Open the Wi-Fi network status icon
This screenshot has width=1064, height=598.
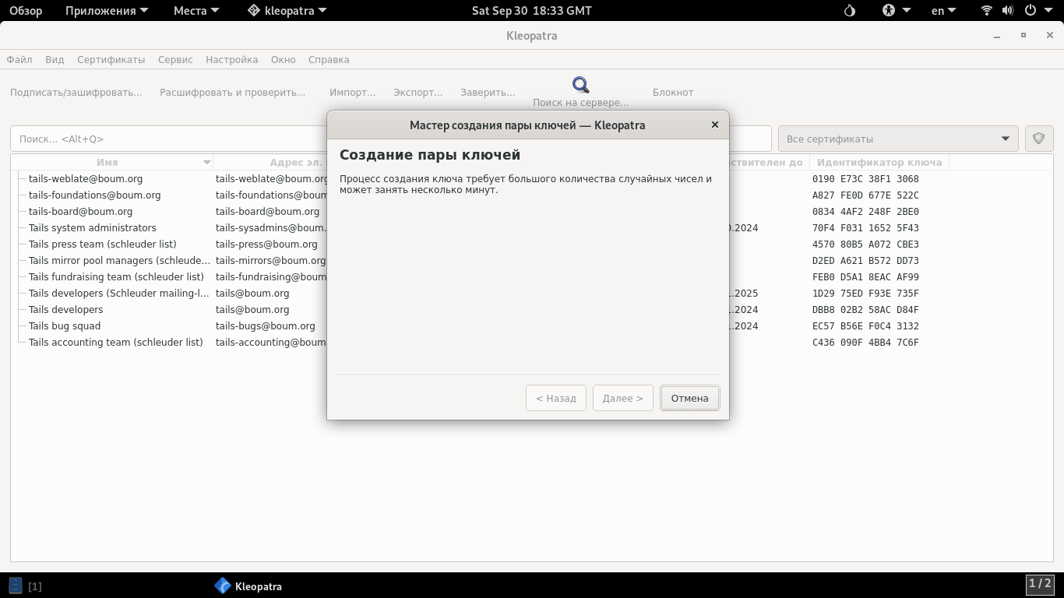tap(986, 11)
